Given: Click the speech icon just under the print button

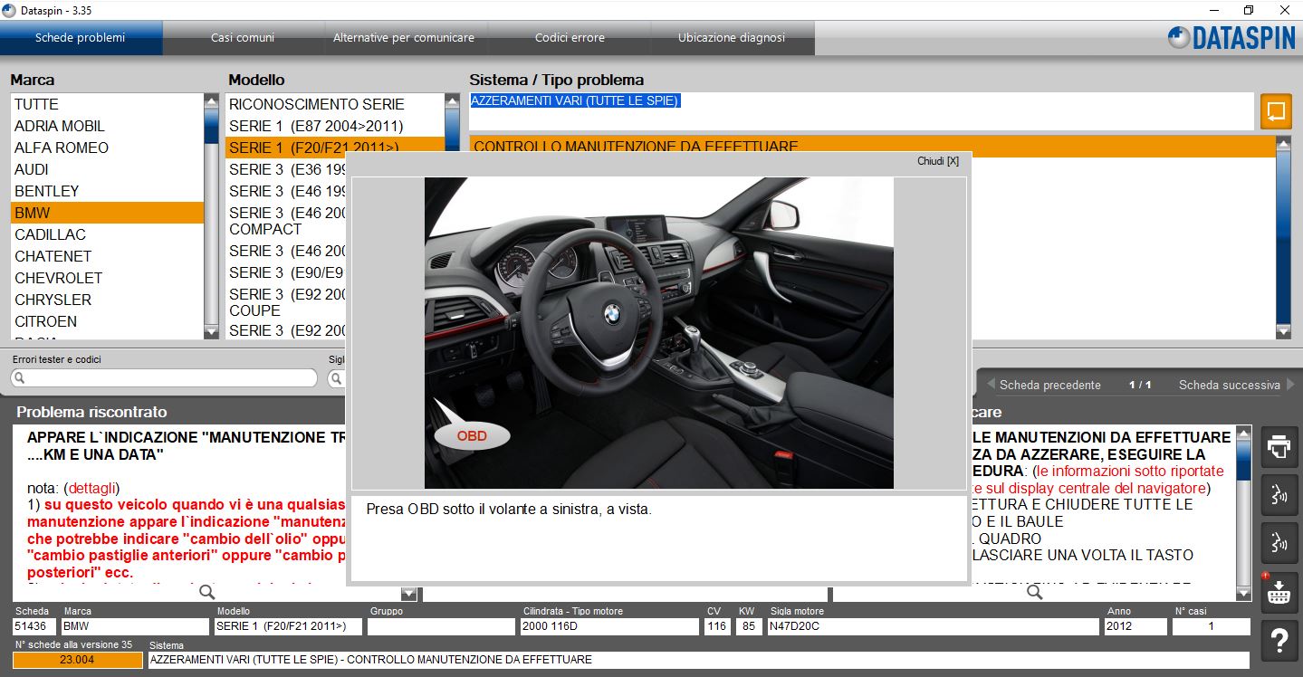Looking at the screenshot, I should point(1279,494).
